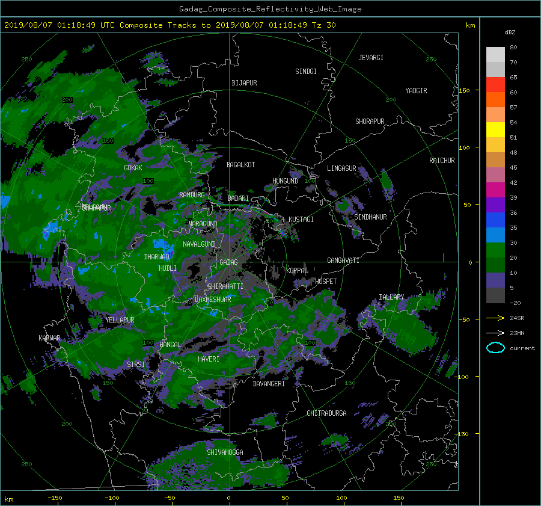Click the yellow 24SR track arrow icon
The height and width of the screenshot is (506, 541).
495,318
